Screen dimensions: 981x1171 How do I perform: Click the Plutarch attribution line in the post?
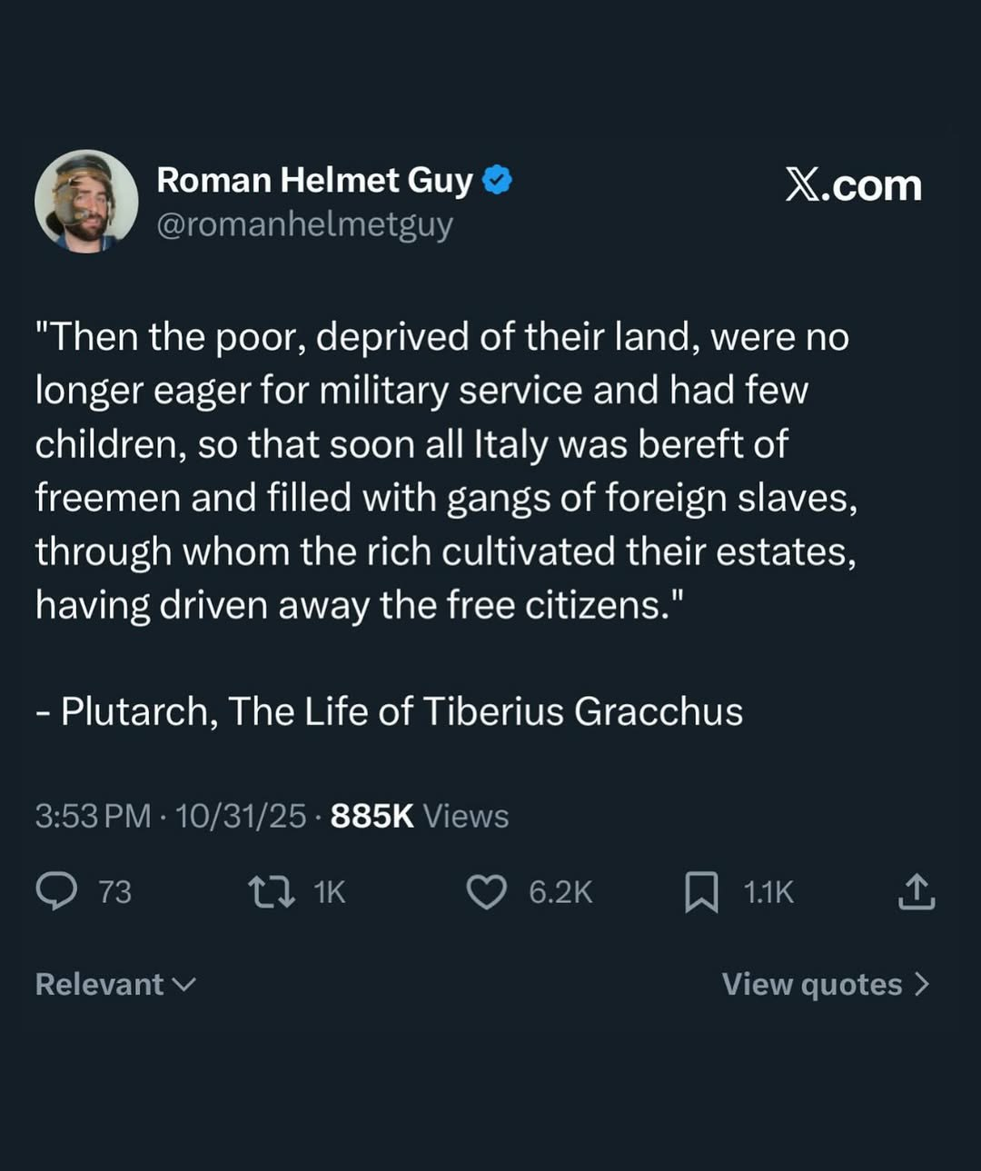point(389,711)
